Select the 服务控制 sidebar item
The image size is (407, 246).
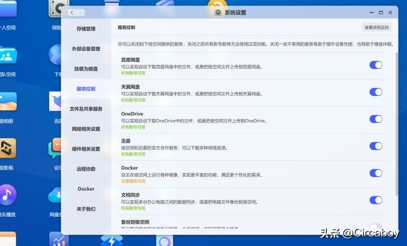click(86, 89)
